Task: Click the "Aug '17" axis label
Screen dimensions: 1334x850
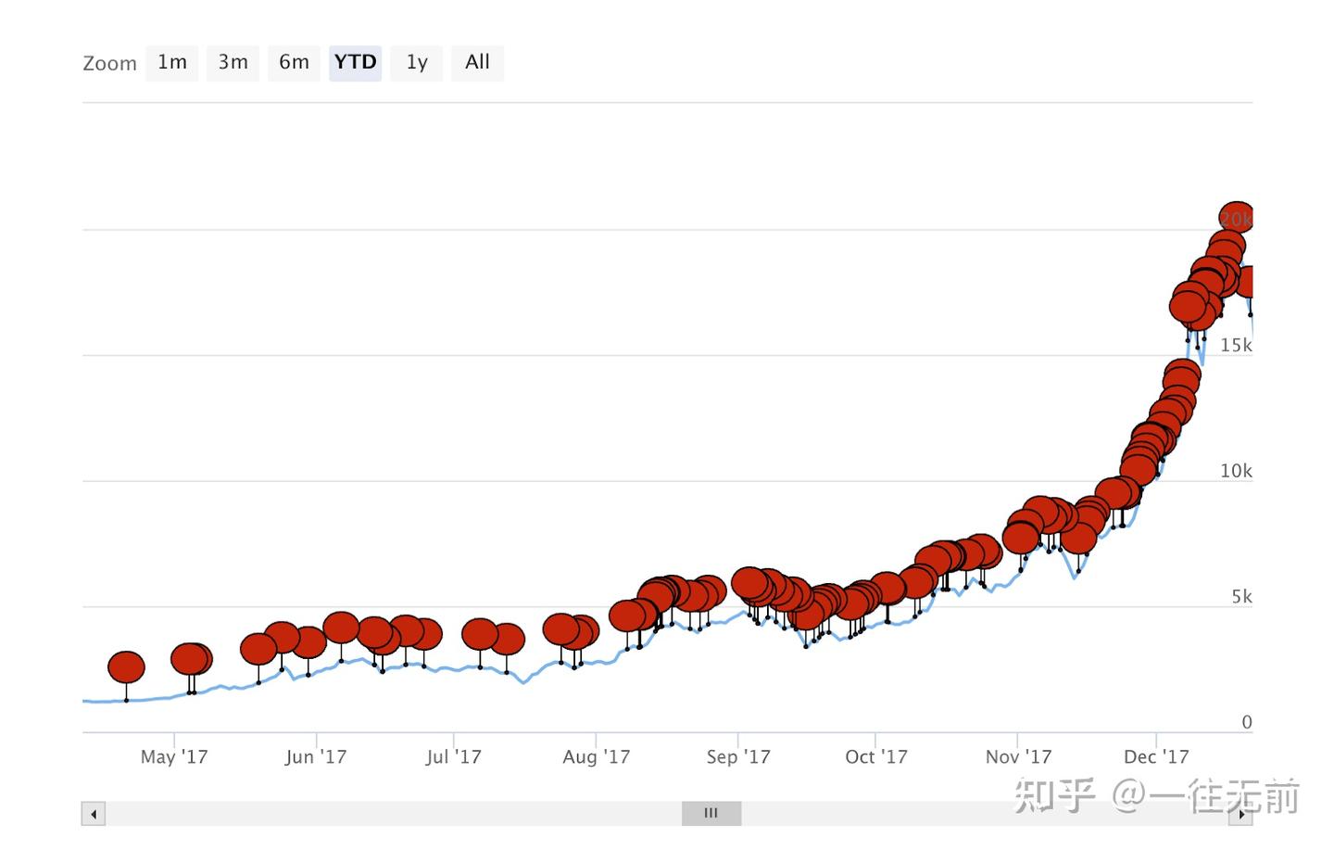Action: [x=597, y=757]
